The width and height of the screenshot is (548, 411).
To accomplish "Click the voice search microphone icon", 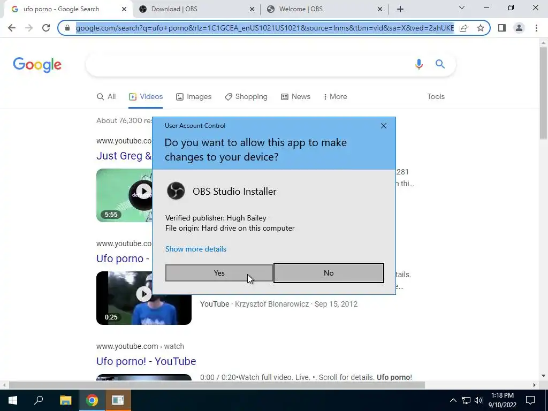I will click(x=418, y=64).
